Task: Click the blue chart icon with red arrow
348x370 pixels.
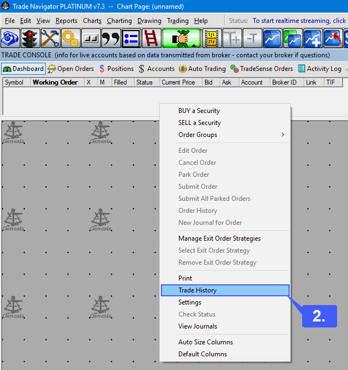Action: click(x=333, y=38)
